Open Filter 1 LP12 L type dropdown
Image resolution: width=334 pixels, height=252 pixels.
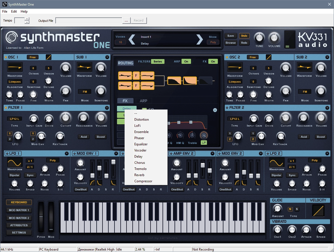click(x=15, y=119)
